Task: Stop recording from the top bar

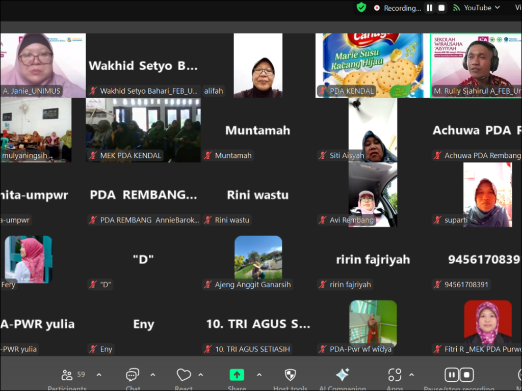Action: (441, 8)
